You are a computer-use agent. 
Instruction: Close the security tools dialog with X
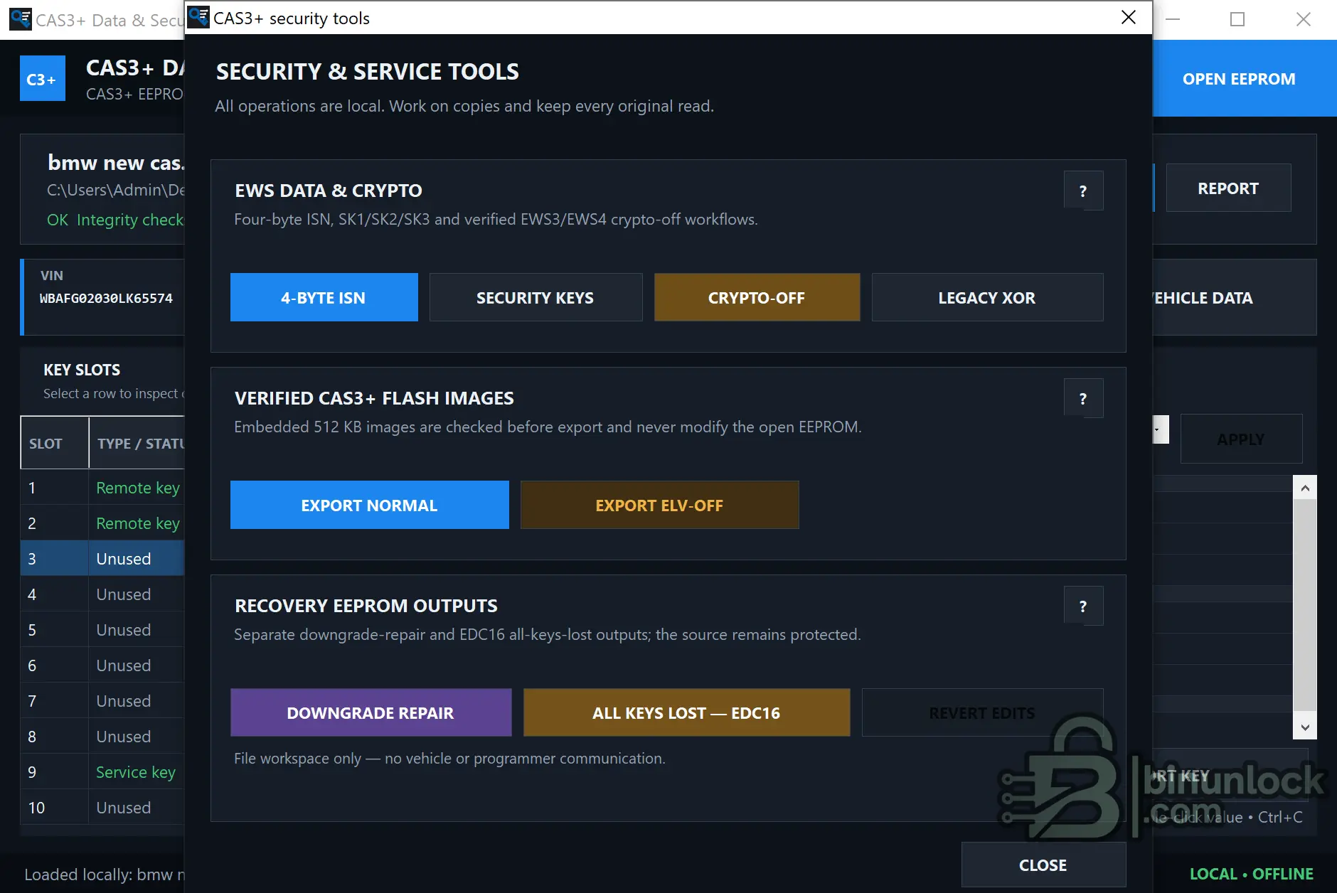click(1129, 18)
